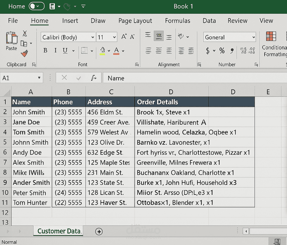Click Save icon in title bar
Viewport: 287px width, 245px height.
[52, 6]
